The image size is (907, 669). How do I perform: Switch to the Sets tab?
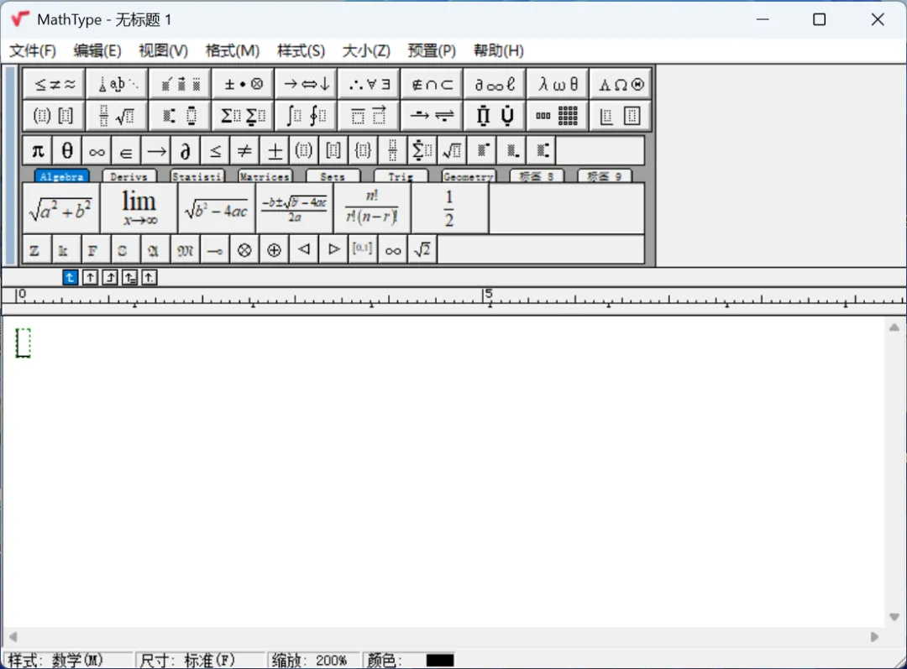click(x=333, y=176)
